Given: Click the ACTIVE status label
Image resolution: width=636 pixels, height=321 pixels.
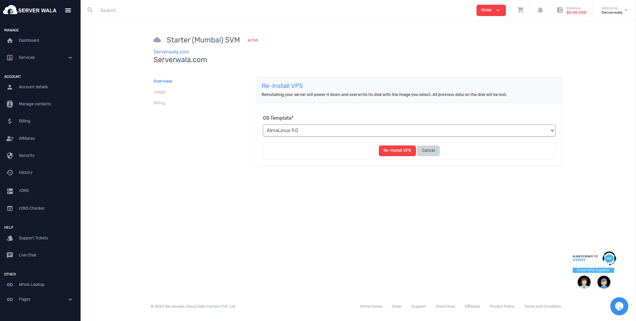Looking at the screenshot, I should coord(253,40).
